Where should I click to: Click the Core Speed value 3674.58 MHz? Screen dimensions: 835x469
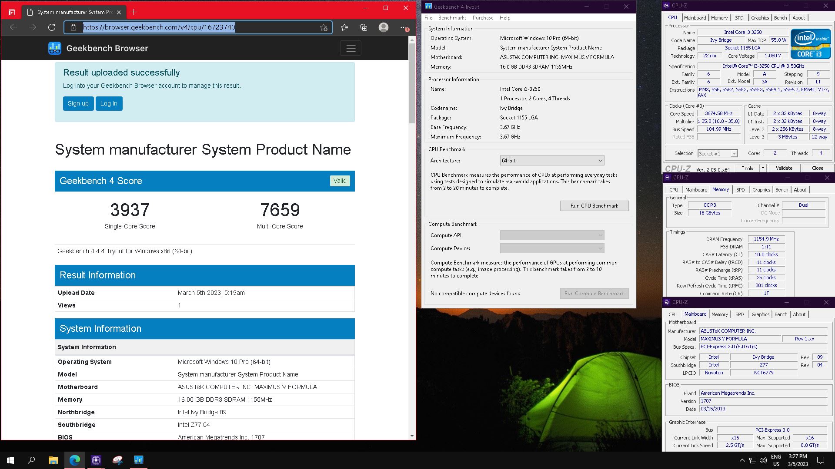pos(718,113)
